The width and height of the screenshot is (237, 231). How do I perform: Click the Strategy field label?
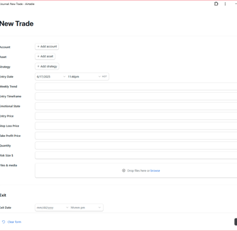pos(5,67)
